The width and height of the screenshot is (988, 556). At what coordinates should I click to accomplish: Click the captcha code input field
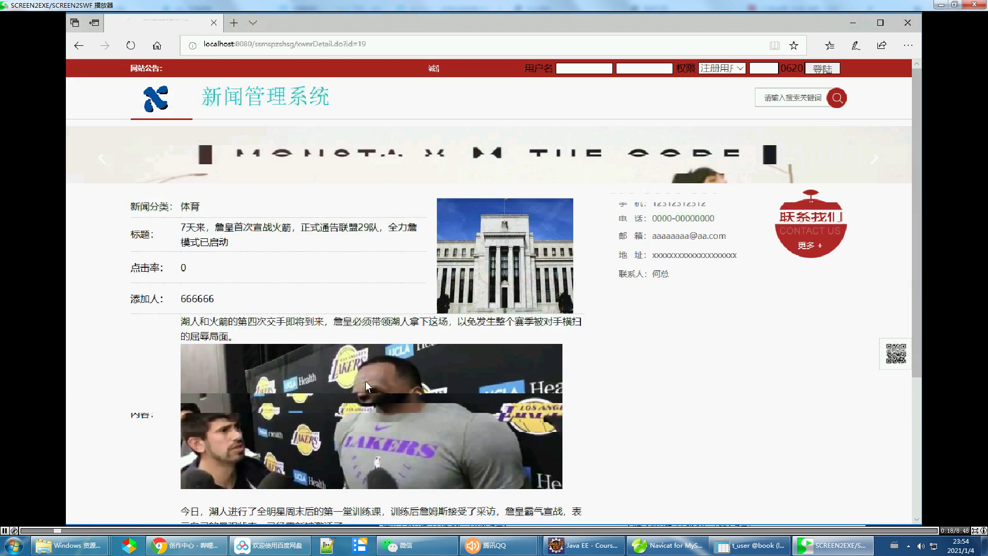click(x=764, y=68)
